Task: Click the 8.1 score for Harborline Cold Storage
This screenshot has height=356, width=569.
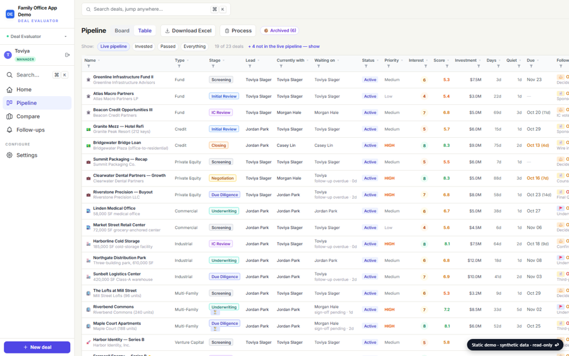Action: point(447,244)
